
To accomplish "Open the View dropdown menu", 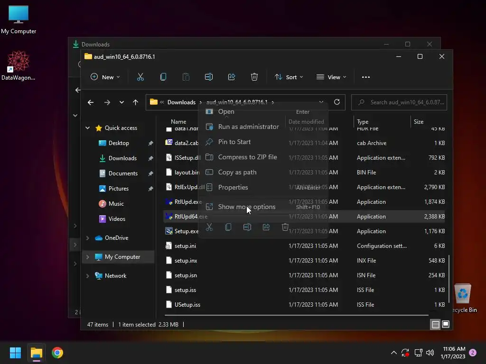I will (331, 77).
